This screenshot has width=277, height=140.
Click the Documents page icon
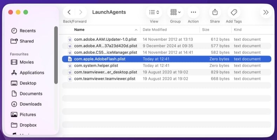click(x=14, y=94)
